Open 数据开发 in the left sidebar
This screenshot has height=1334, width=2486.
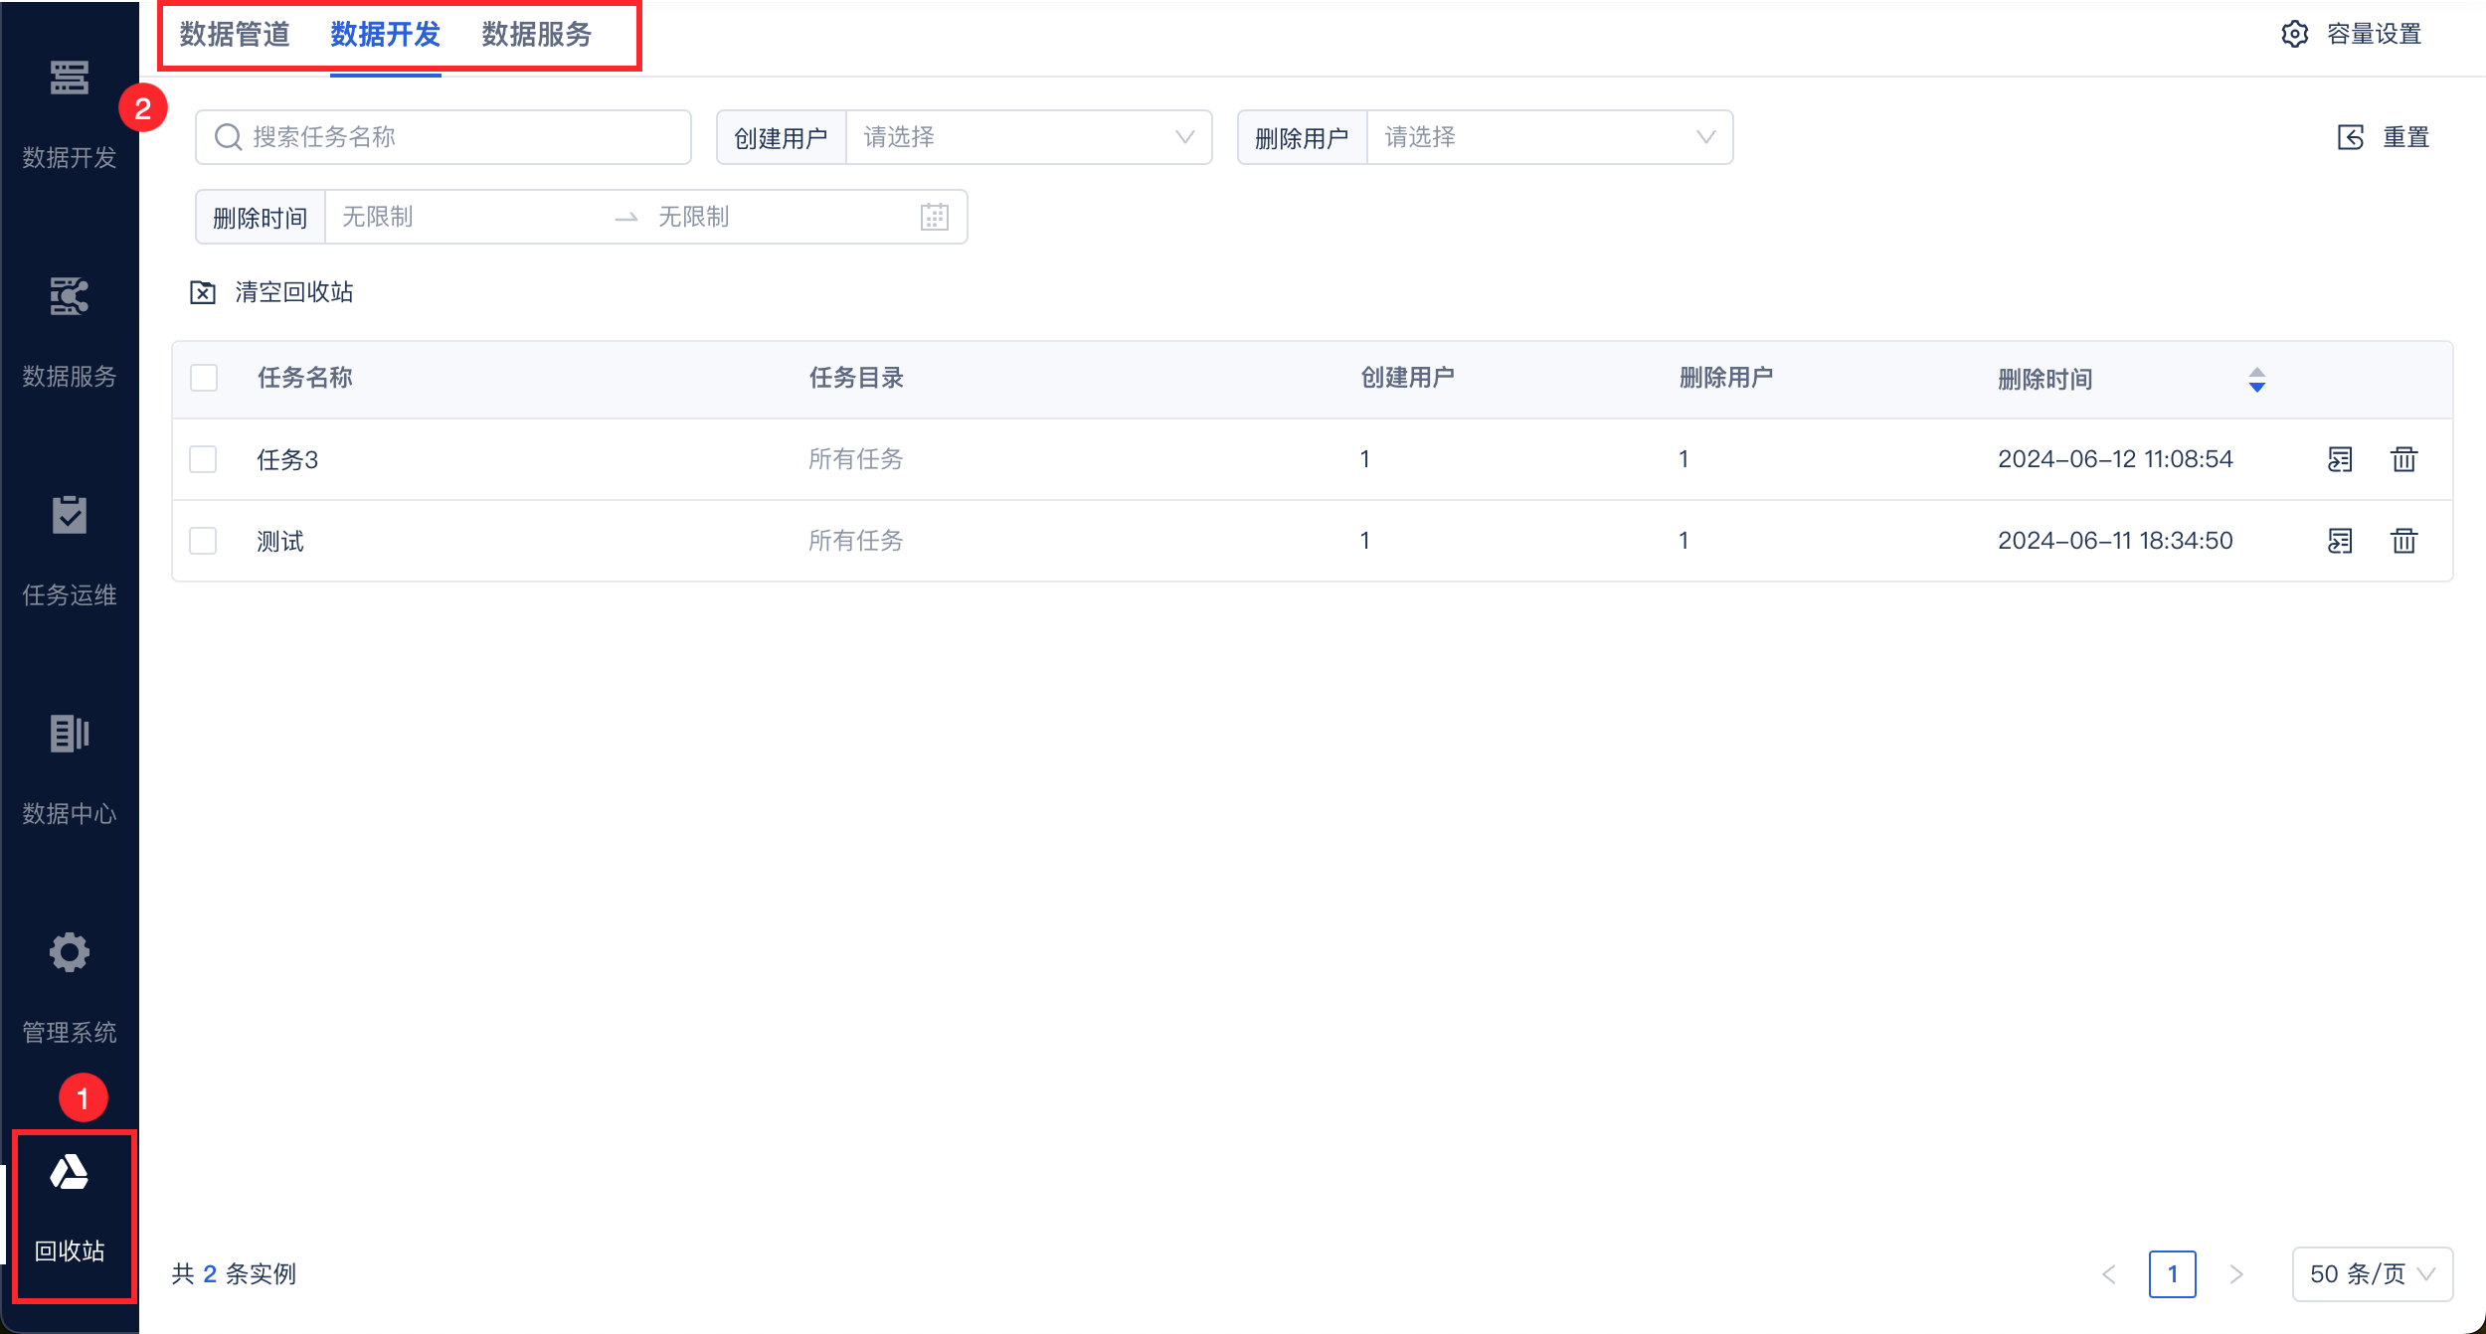click(69, 111)
